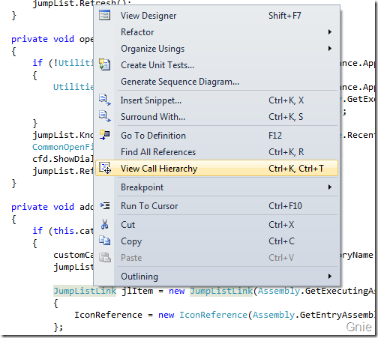
Task: Click the Go To Definition icon
Action: tap(104, 135)
